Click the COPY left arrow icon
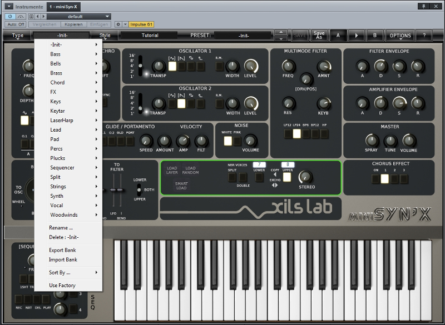Image resolution: width=445 pixels, height=325 pixels. (274, 174)
